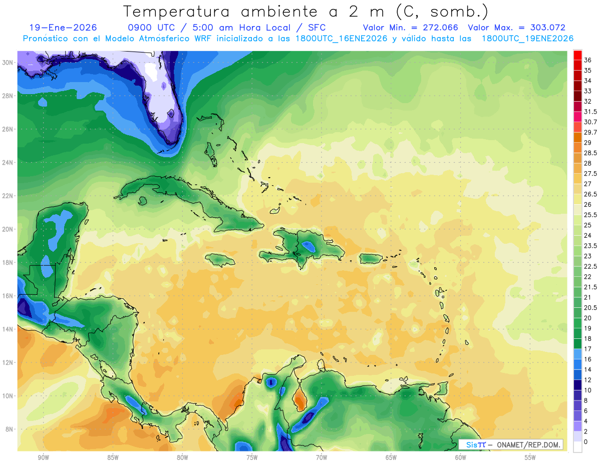Click legend value "25.5"
Image resolution: width=601 pixels, height=464 pixels.
(x=590, y=215)
